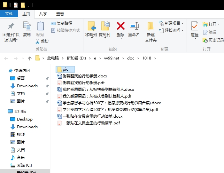Open the Open (打开) dropdown in ribbon

pyautogui.click(x=211, y=24)
